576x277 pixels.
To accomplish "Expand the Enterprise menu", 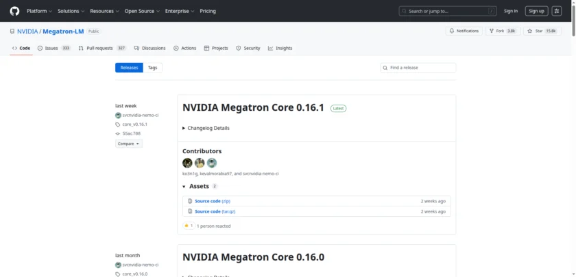I will coord(180,11).
